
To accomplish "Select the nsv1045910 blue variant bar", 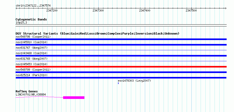I will coord(121,45).
